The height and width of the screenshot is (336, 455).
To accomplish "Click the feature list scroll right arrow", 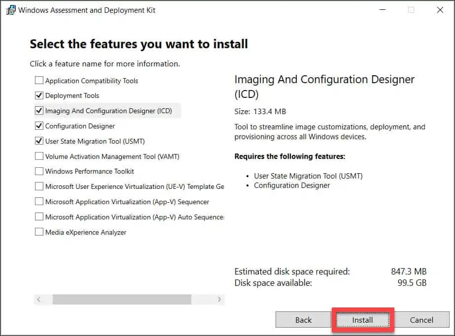I will pos(219,299).
